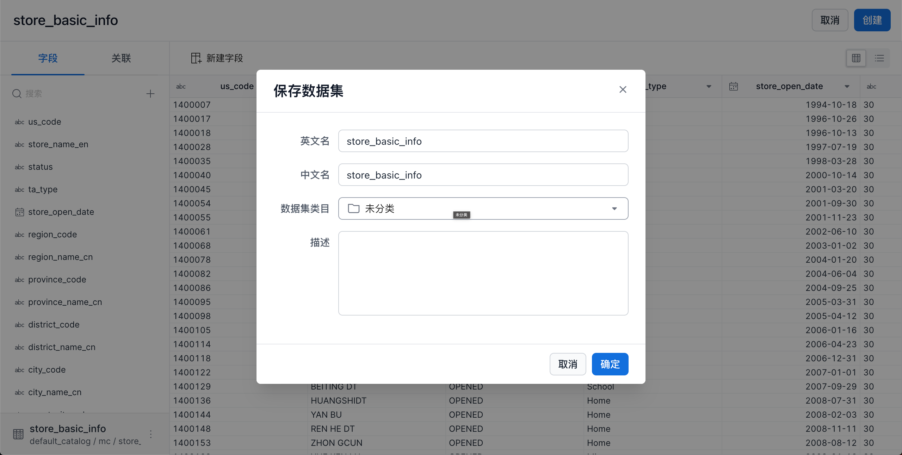Open store_open_date column dropdown arrow
902x455 pixels.
(x=847, y=87)
